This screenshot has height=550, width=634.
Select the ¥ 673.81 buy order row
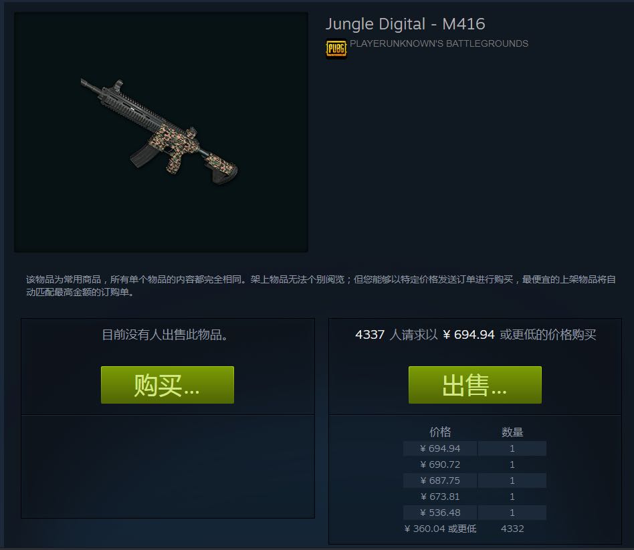[474, 497]
